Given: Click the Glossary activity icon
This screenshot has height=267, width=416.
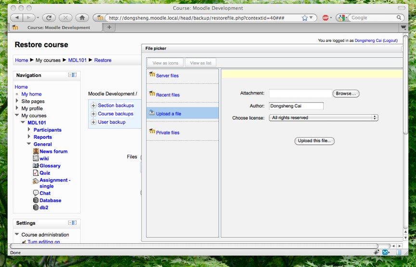Looking at the screenshot, I should point(36,165).
